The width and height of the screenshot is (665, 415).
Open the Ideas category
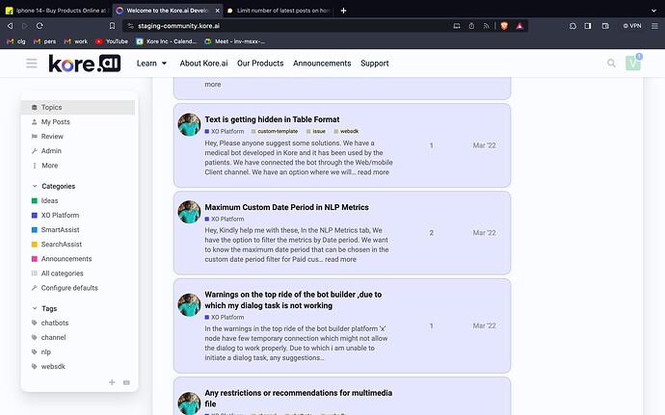pos(78,200)
